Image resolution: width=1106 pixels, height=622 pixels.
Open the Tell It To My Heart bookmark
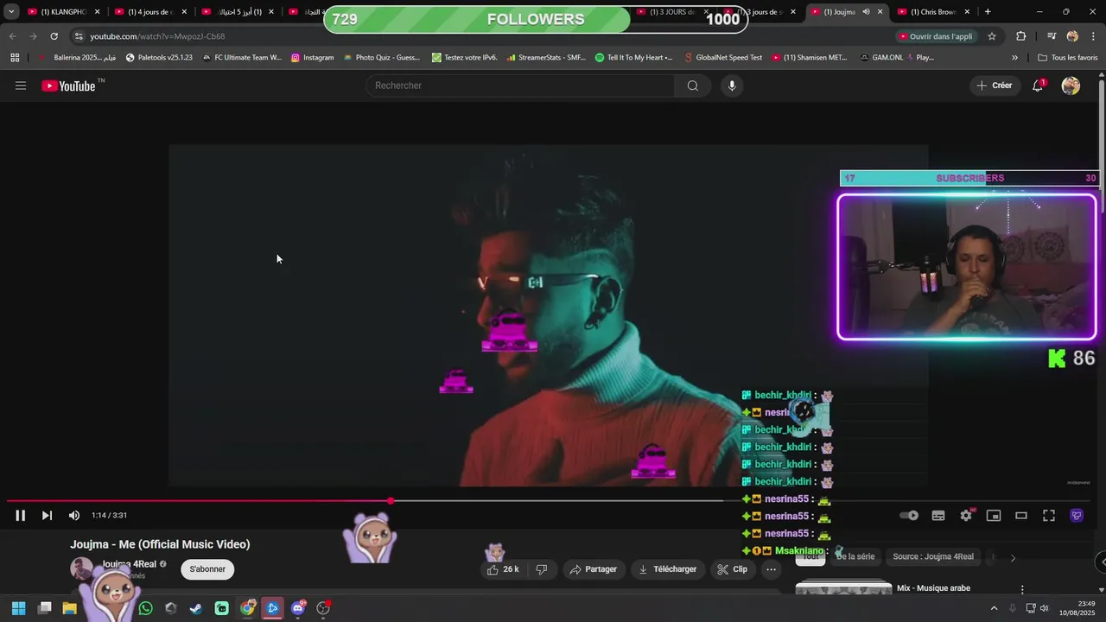pyautogui.click(x=633, y=58)
